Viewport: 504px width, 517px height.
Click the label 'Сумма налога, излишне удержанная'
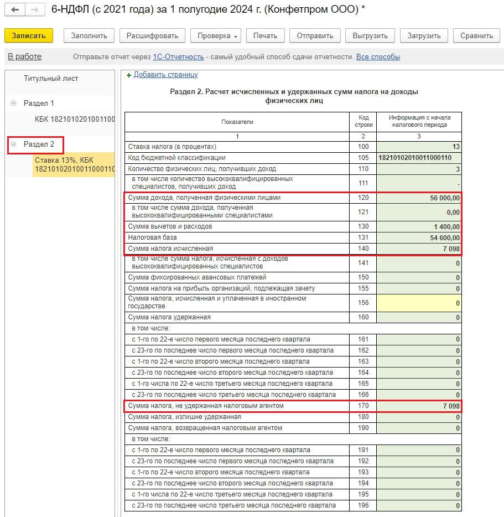click(184, 417)
